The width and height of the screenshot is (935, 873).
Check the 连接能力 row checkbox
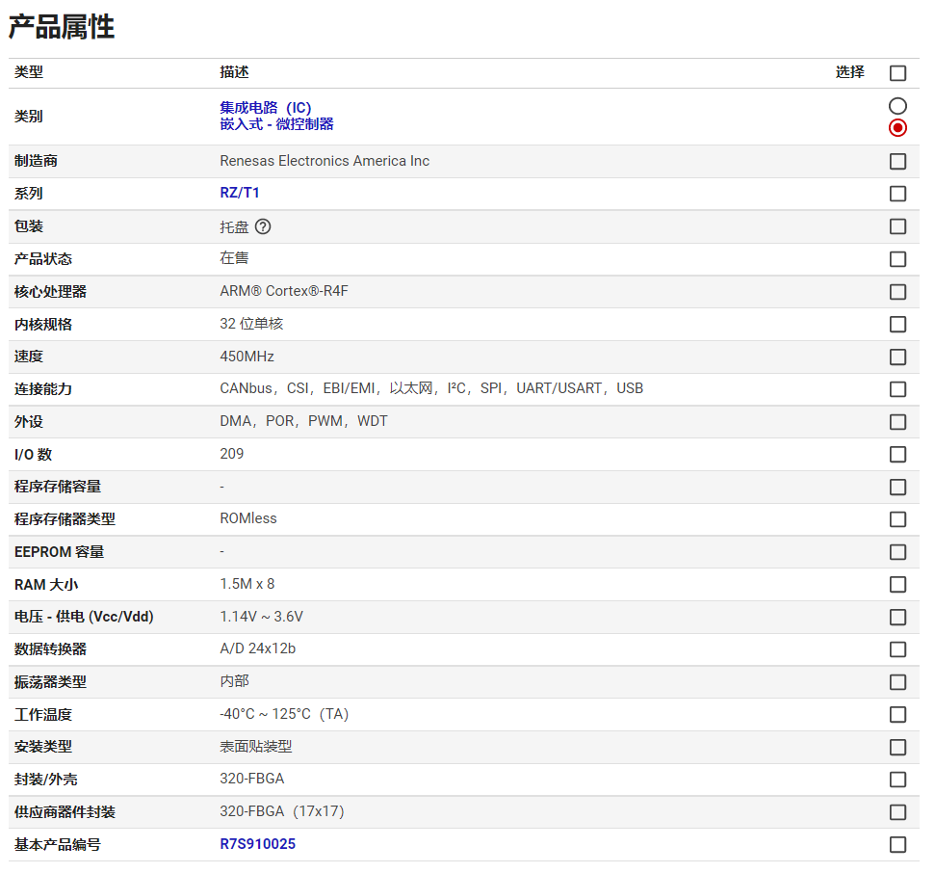897,389
